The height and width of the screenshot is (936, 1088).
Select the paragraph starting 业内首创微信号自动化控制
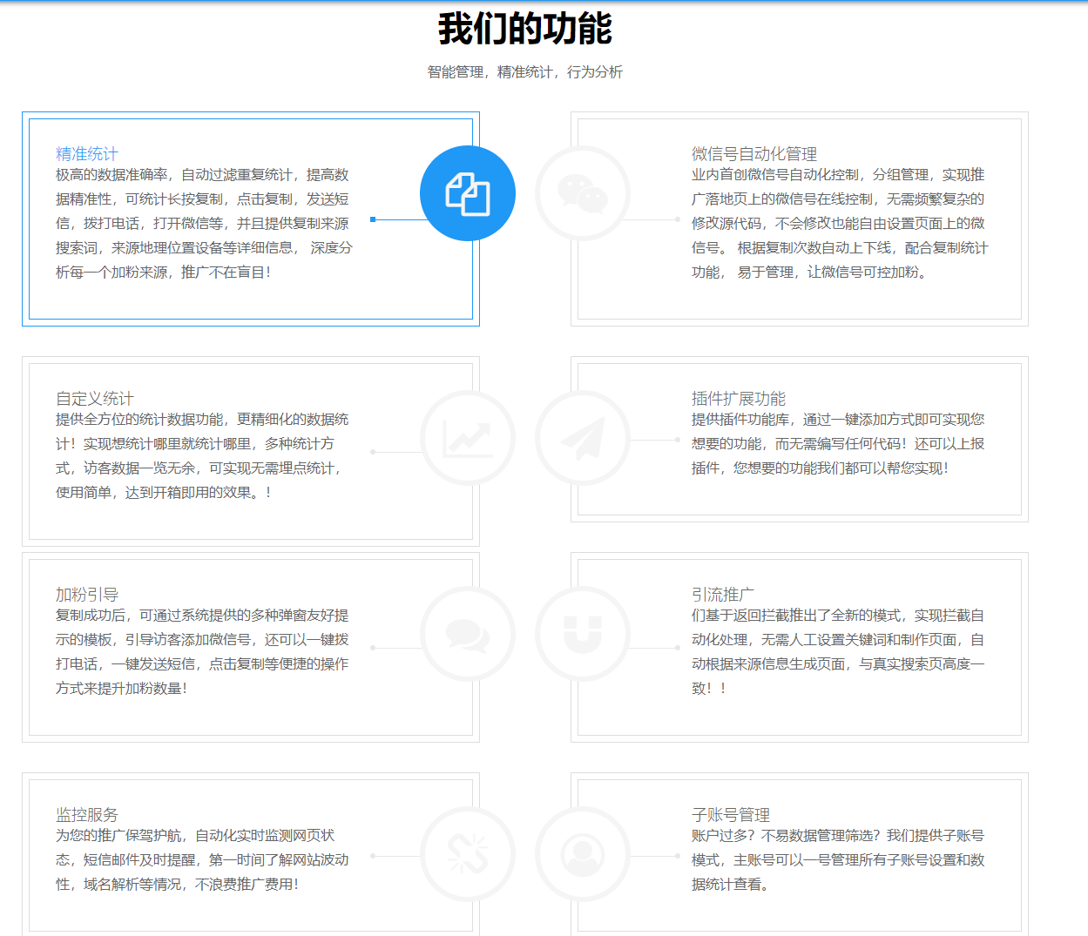840,224
